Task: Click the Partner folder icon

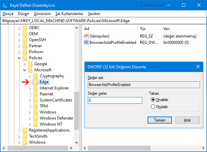Action: click(x=25, y=46)
